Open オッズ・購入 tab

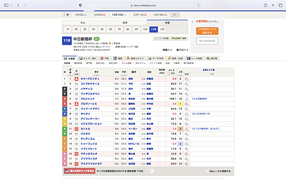pyautogui.click(x=88, y=58)
